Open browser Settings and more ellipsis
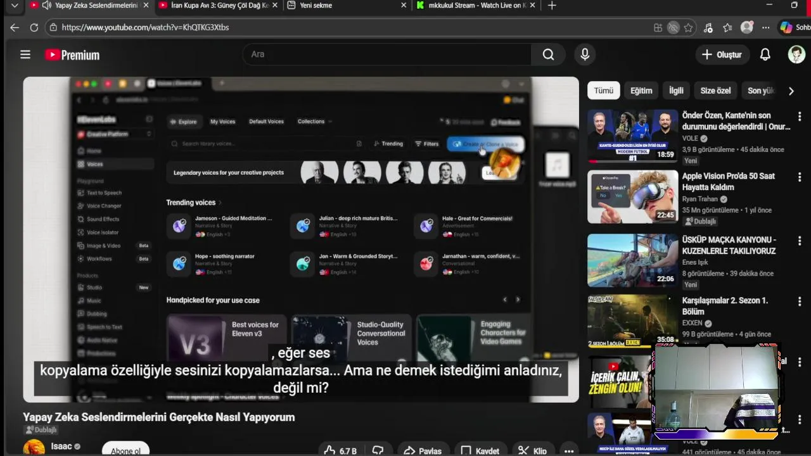The image size is (811, 456). (x=766, y=27)
